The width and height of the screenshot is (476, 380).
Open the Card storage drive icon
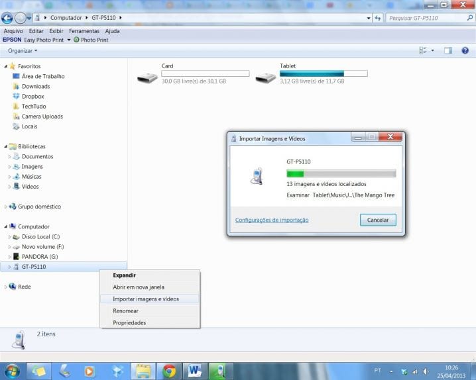(x=147, y=78)
